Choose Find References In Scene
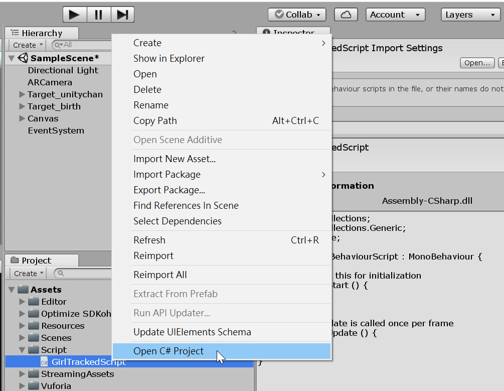The height and width of the screenshot is (391, 504). 222,206
